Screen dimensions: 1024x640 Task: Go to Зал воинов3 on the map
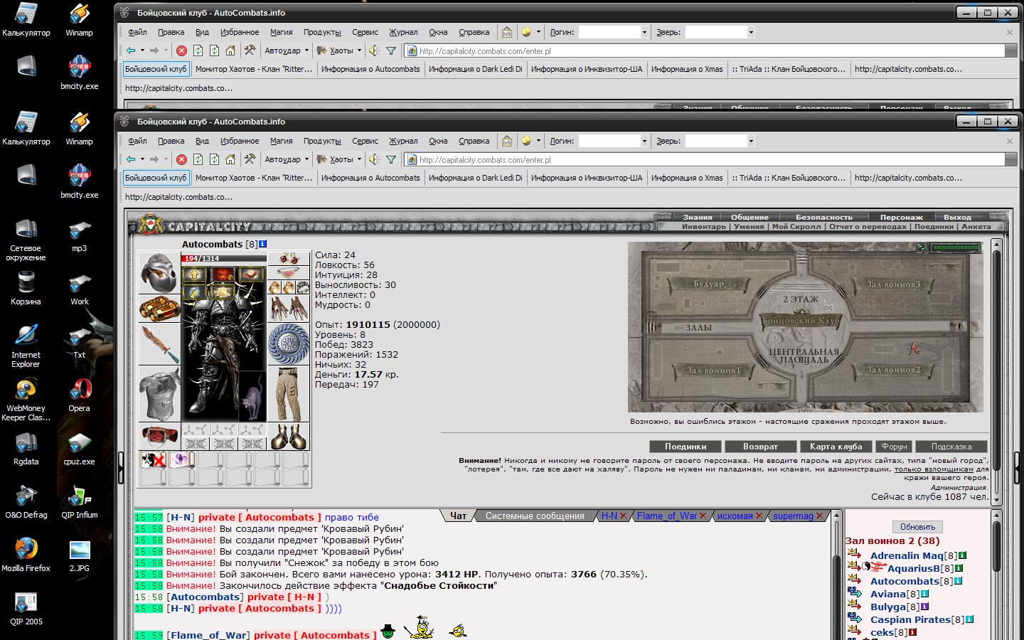coord(892,284)
